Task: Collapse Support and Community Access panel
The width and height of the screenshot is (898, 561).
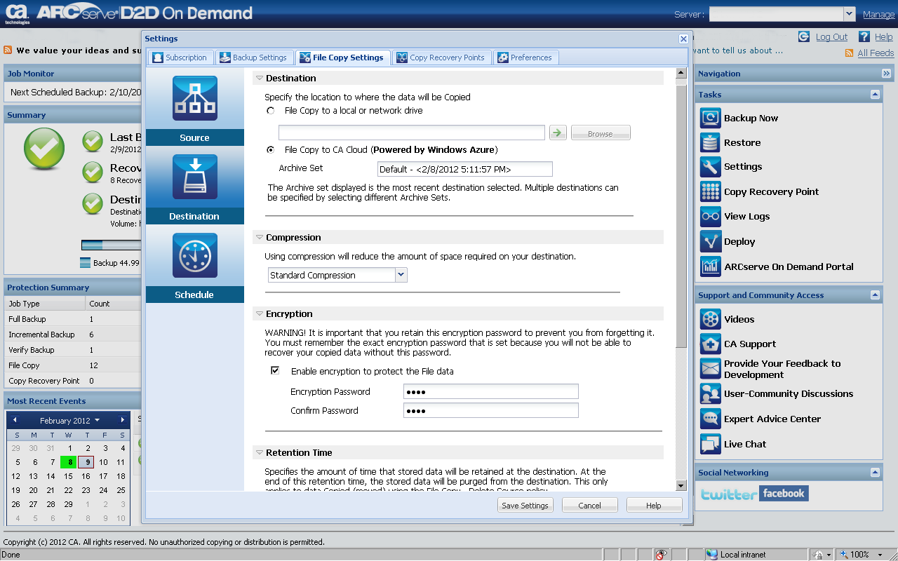Action: [875, 295]
